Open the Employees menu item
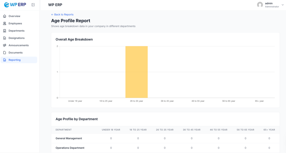The height and width of the screenshot is (153, 286). [15, 23]
